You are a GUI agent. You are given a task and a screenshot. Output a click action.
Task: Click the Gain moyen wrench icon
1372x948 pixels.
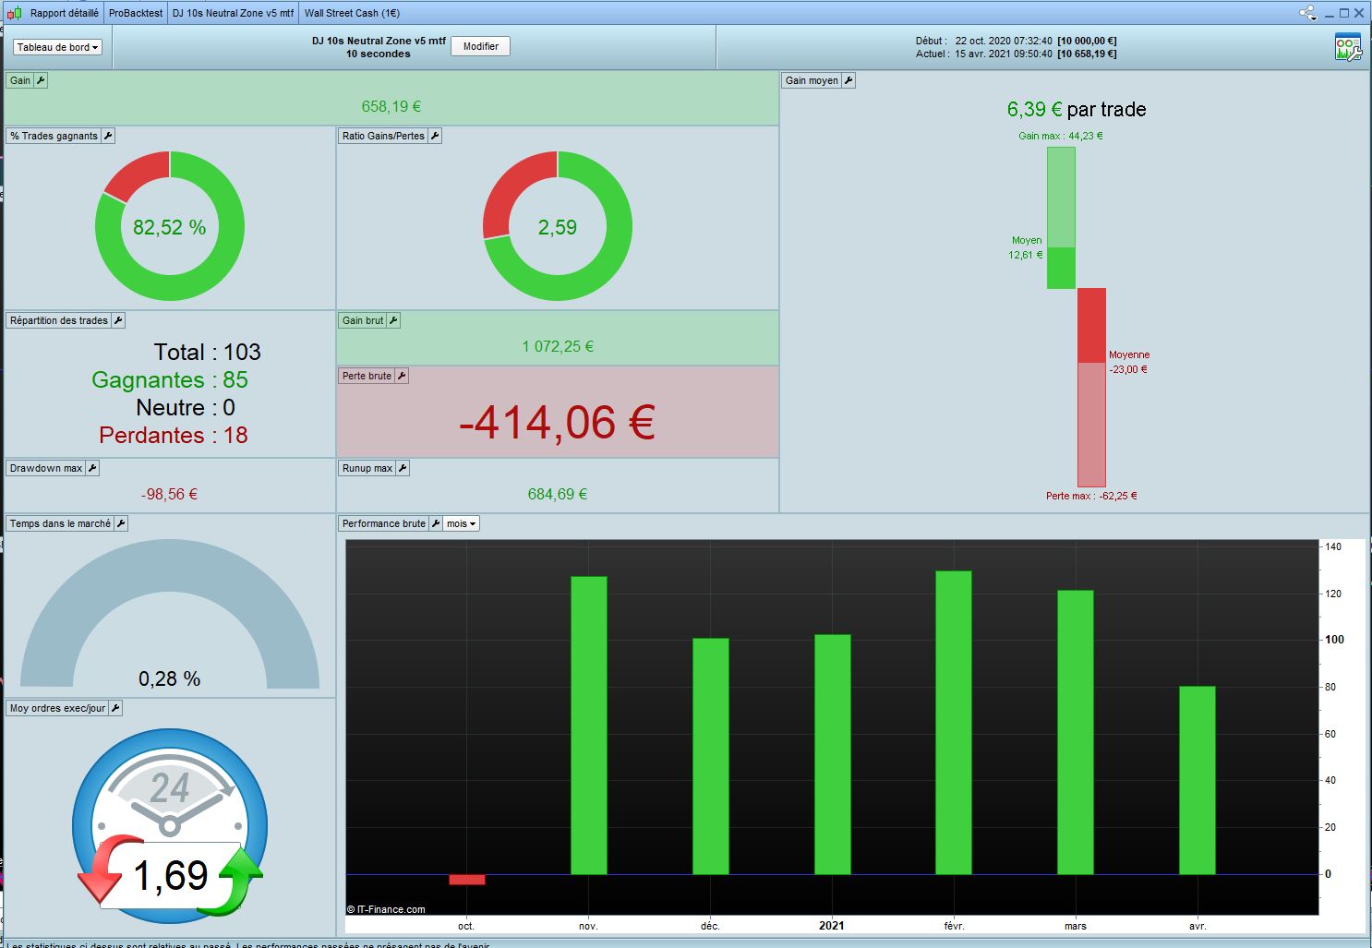848,80
